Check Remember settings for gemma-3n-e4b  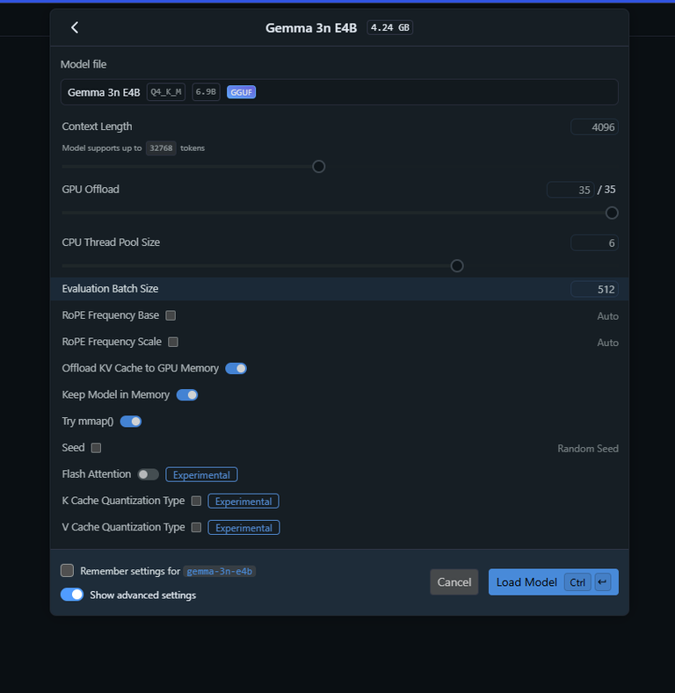[x=68, y=571]
